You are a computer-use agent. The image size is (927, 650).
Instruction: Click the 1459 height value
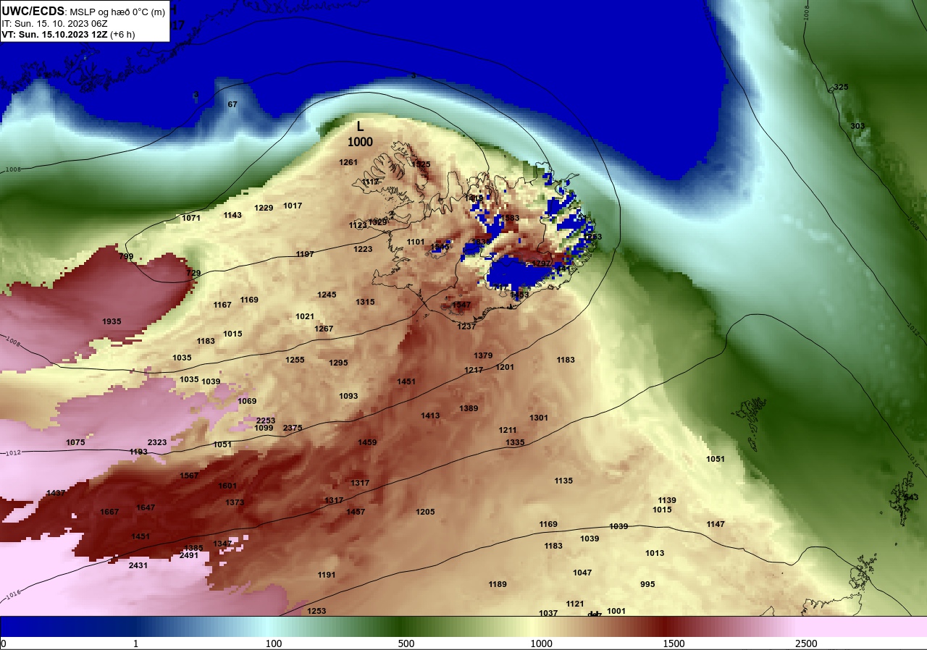click(x=367, y=442)
